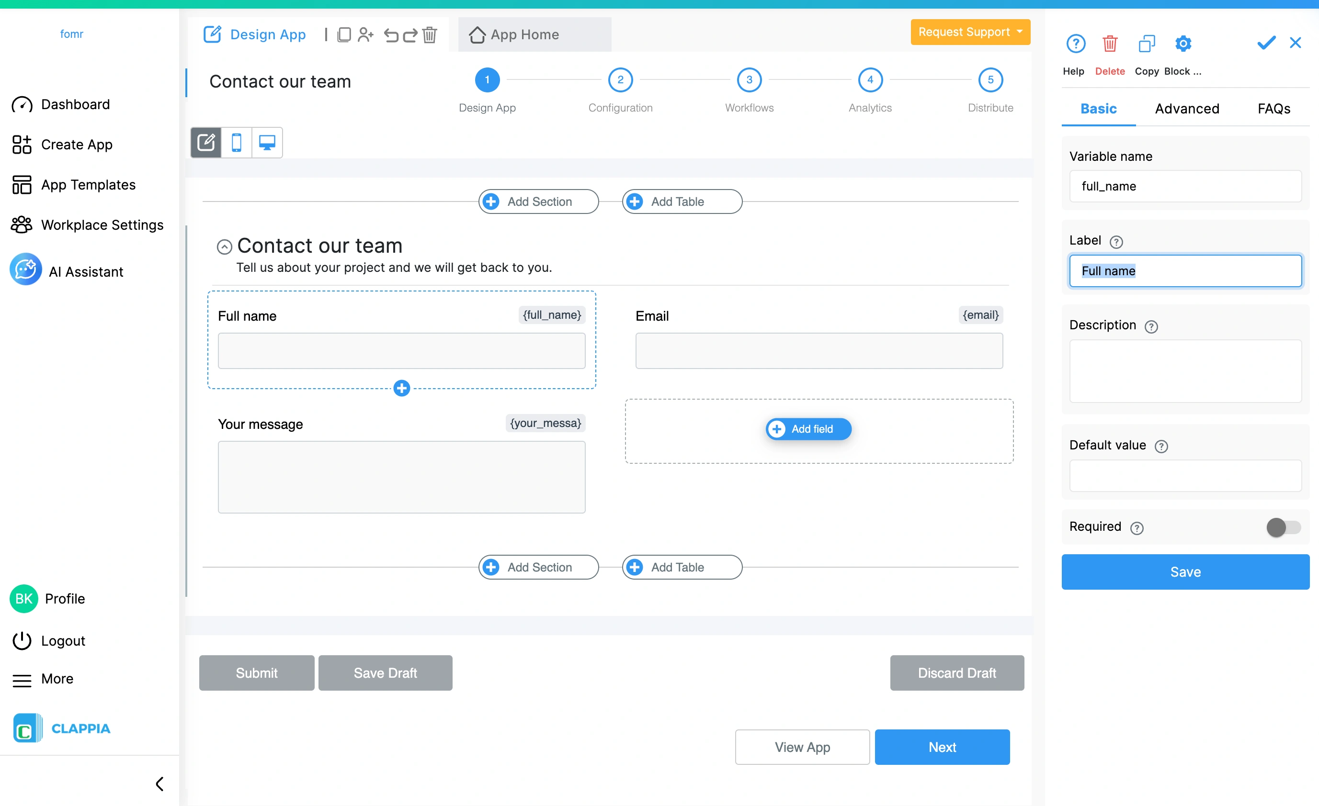The height and width of the screenshot is (806, 1319).
Task: Select the edit mode pencil icon
Action: click(206, 143)
